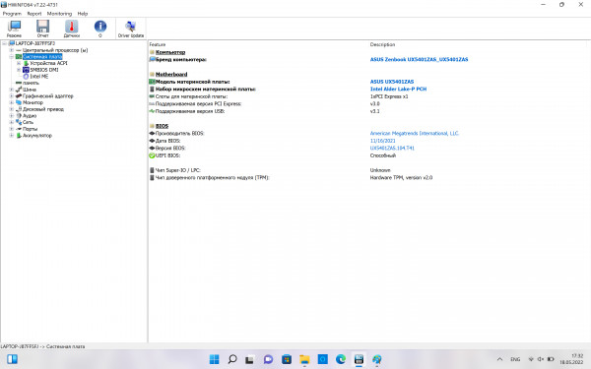Click the Устройства ACPI node icon
This screenshot has width=591, height=369.
click(26, 63)
